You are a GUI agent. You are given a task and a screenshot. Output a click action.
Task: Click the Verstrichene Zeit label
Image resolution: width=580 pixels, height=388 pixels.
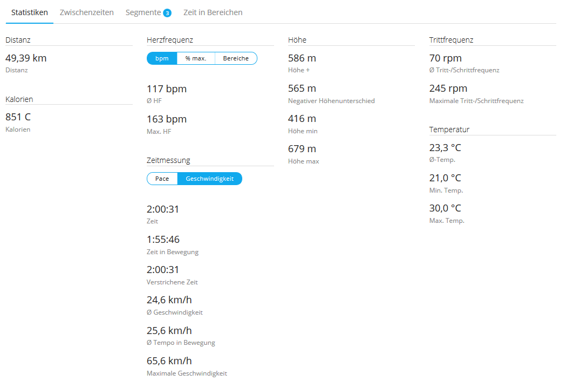click(x=172, y=282)
